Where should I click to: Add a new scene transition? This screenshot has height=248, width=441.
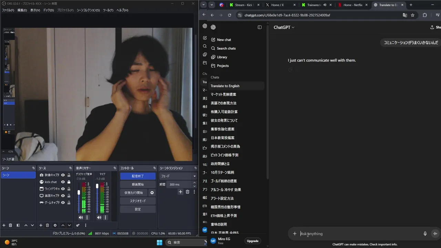tap(180, 192)
